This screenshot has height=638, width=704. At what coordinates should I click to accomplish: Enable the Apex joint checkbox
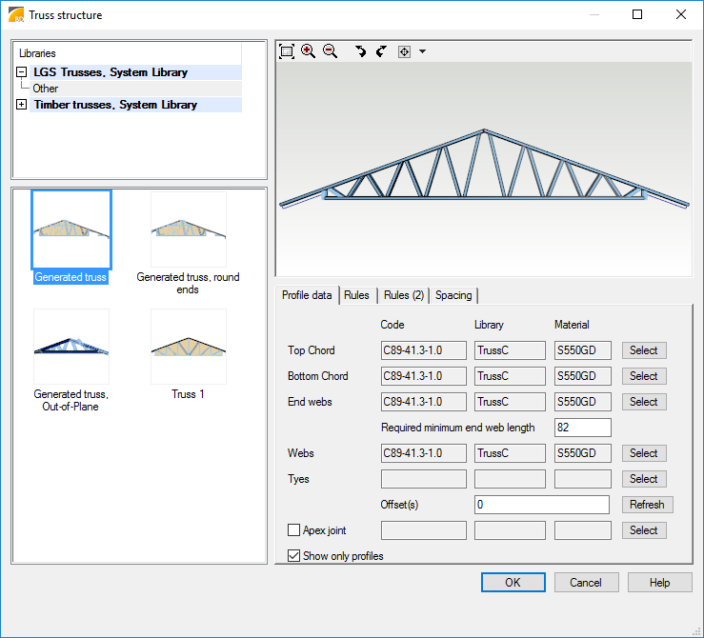point(294,530)
